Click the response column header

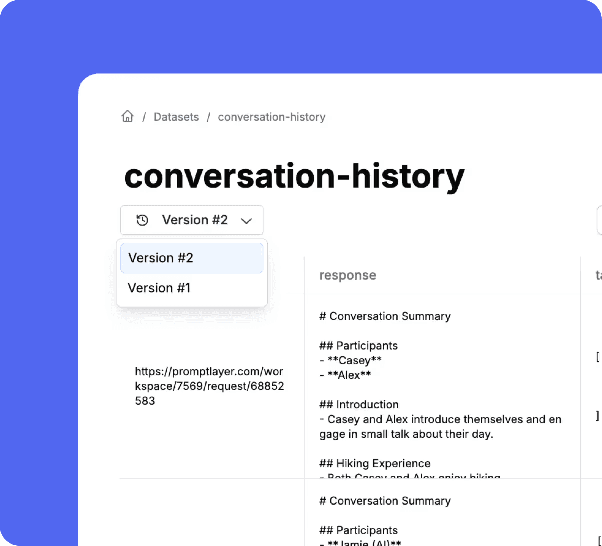pos(348,275)
